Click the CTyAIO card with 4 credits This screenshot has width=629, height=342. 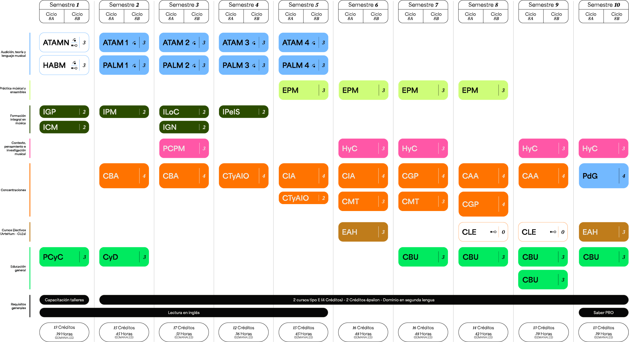[x=244, y=176]
